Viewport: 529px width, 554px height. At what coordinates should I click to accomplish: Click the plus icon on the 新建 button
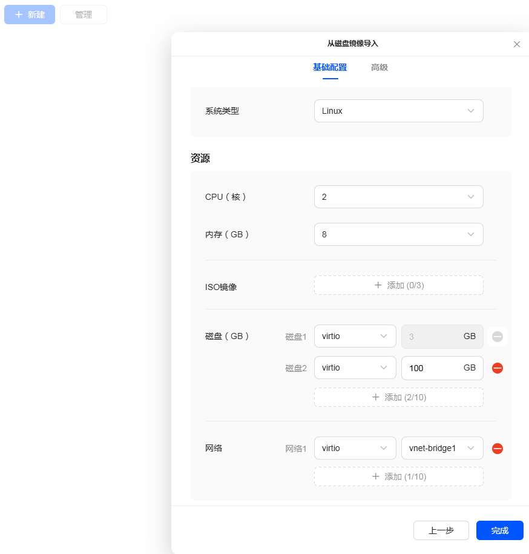[19, 15]
